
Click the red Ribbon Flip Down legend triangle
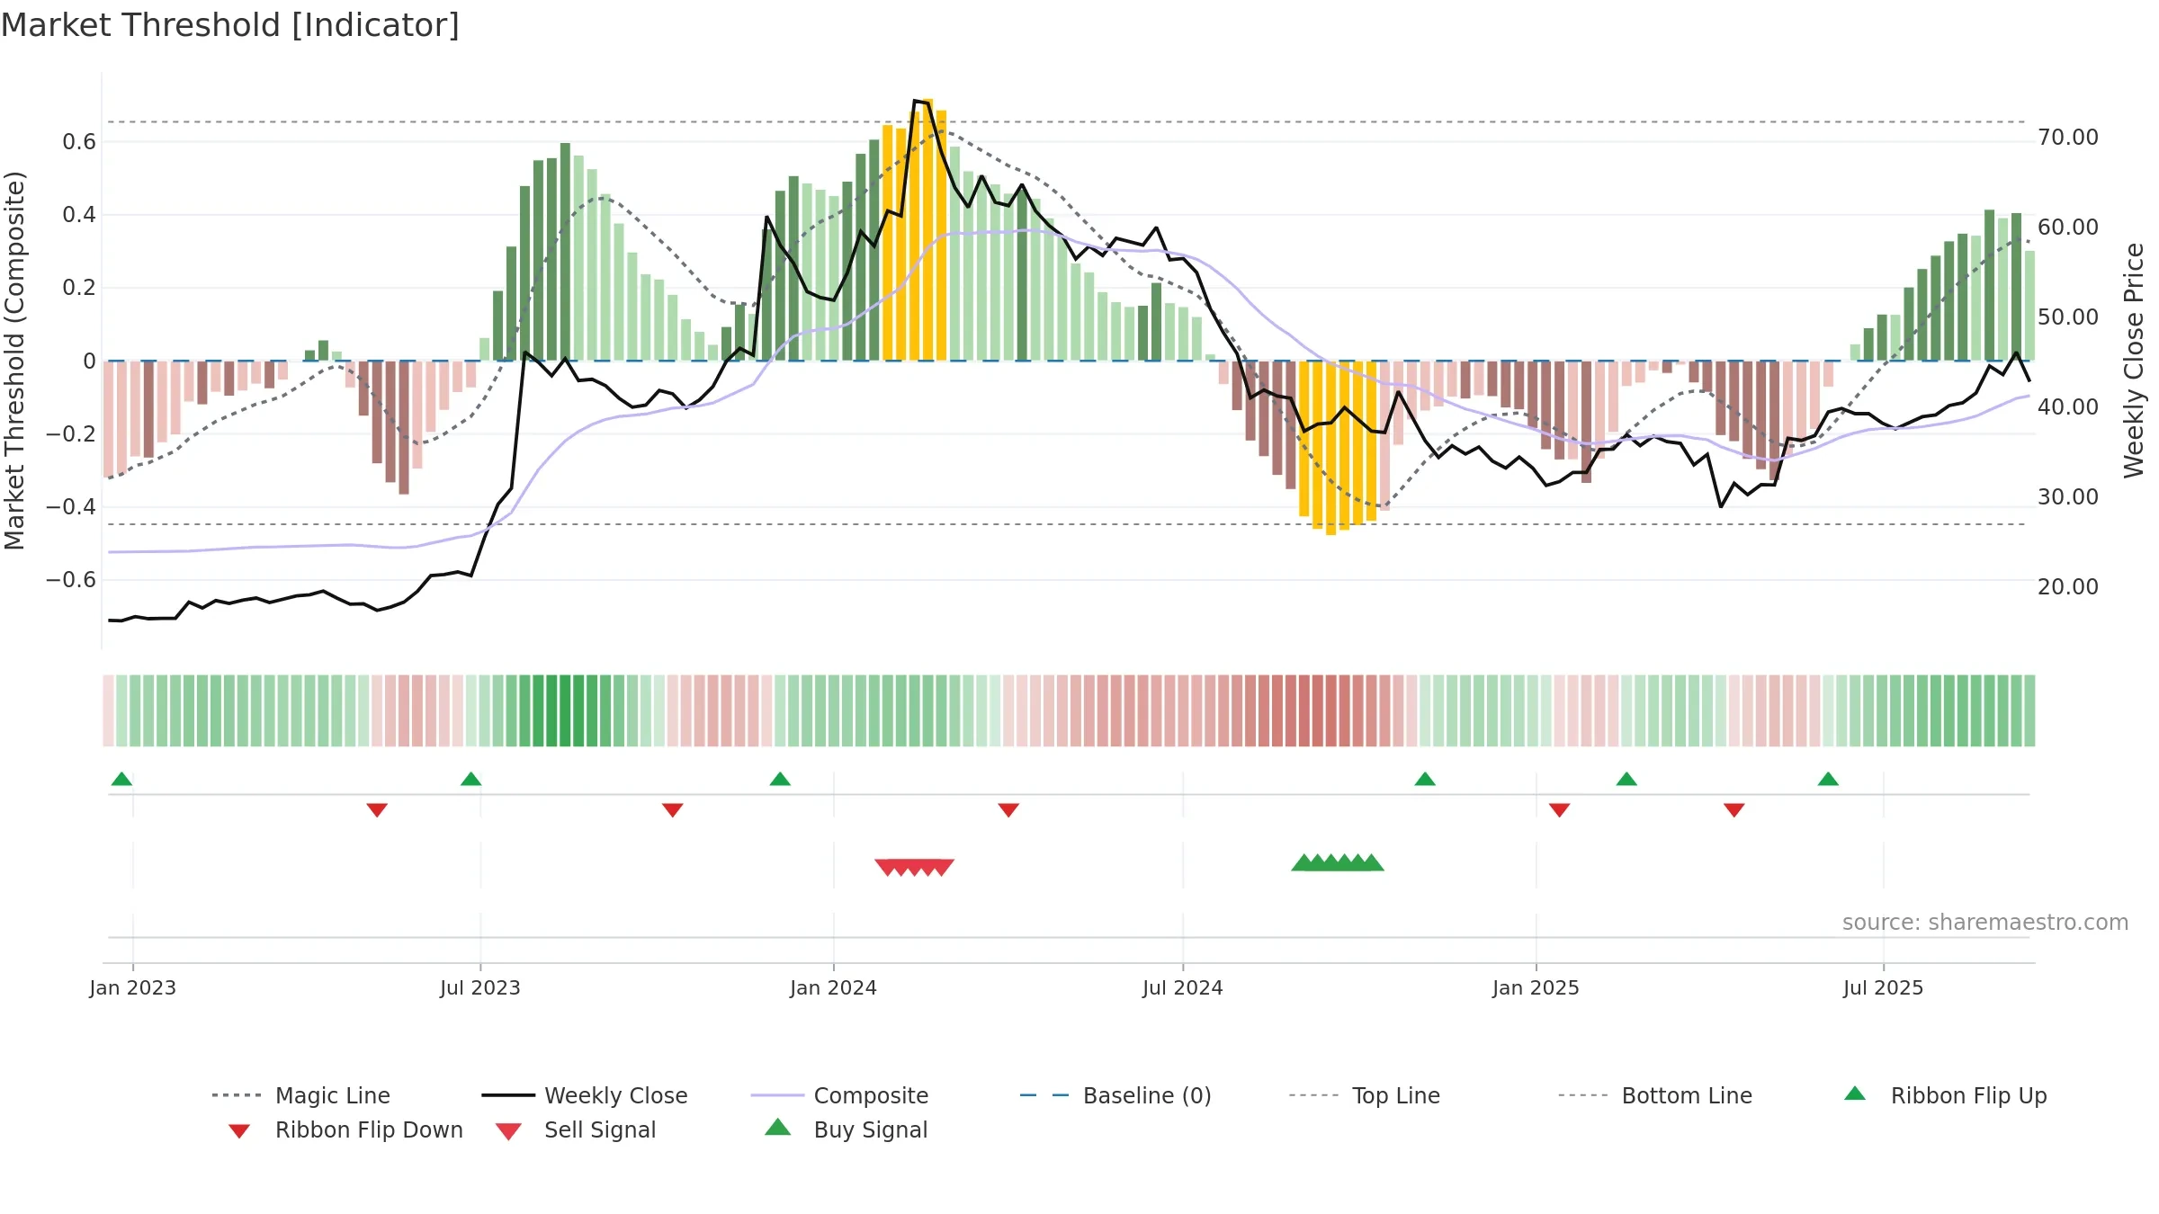[239, 1131]
